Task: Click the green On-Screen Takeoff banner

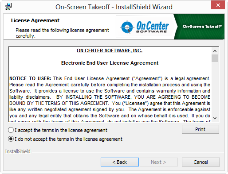Action: pyautogui.click(x=200, y=27)
